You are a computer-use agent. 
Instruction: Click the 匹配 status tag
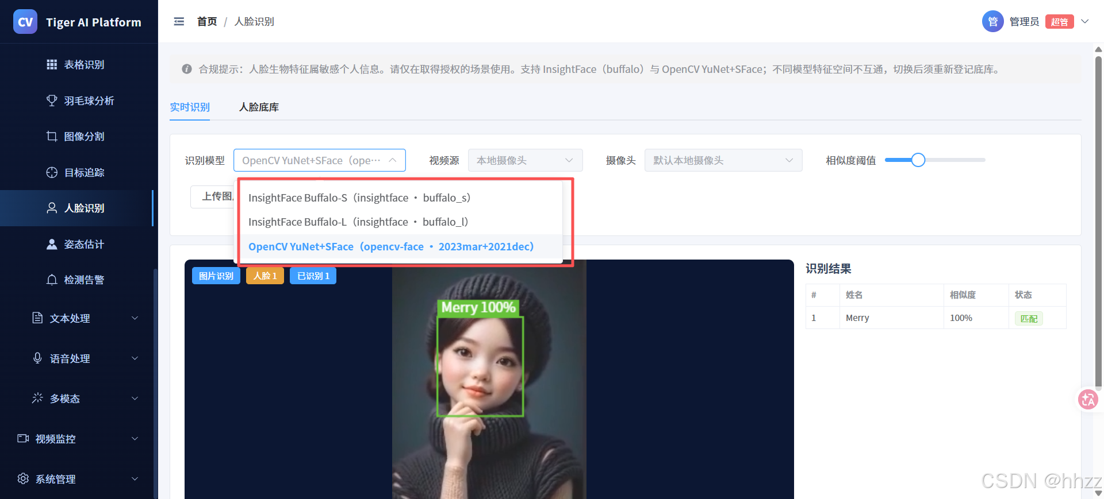tap(1029, 319)
